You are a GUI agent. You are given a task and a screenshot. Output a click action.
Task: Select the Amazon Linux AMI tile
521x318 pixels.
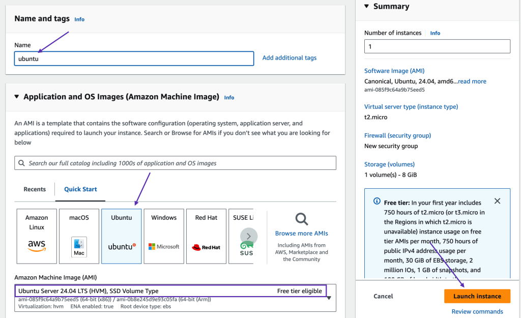(x=37, y=236)
